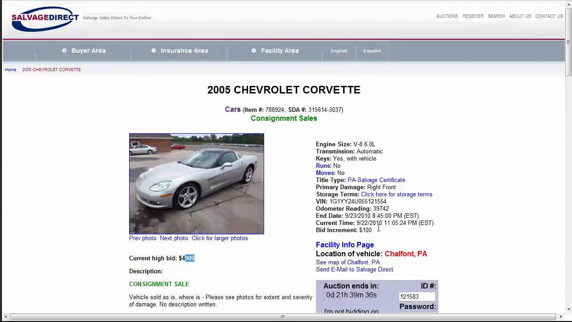Click the vertical scrollbar thumb
Screen dimensions: 572x322
pyautogui.click(x=568, y=42)
